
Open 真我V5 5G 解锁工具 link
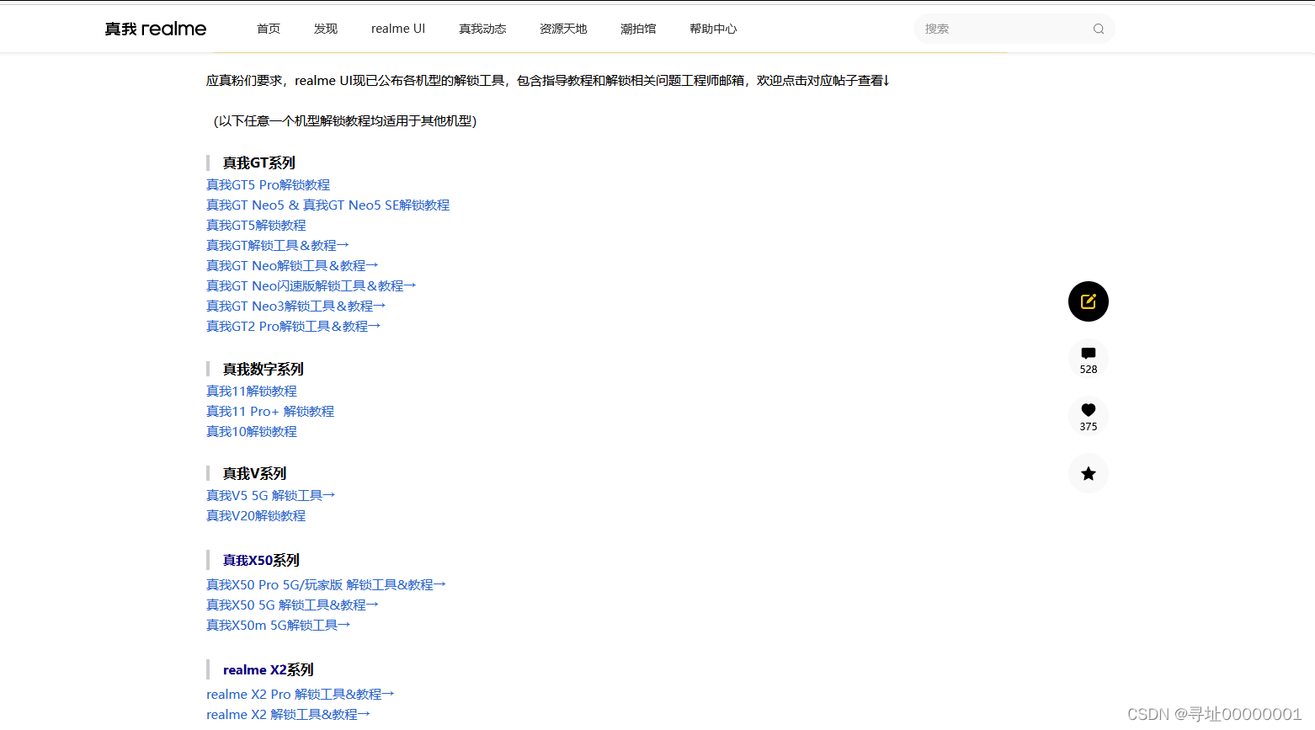(270, 496)
